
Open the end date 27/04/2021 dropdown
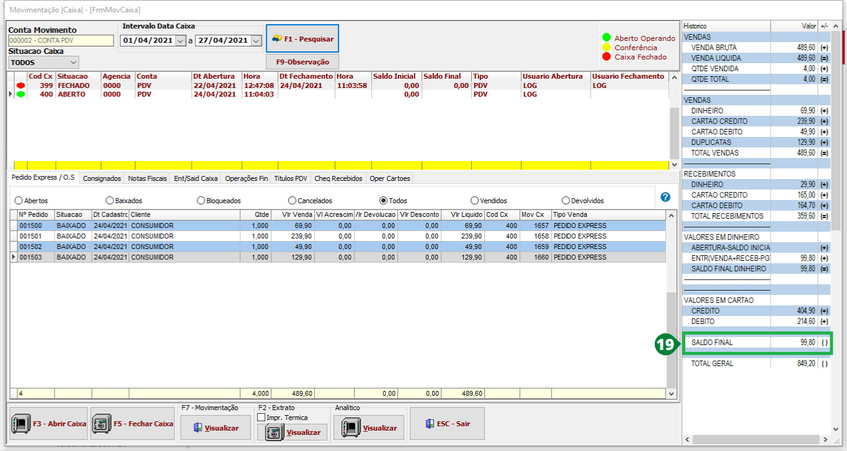tap(256, 40)
